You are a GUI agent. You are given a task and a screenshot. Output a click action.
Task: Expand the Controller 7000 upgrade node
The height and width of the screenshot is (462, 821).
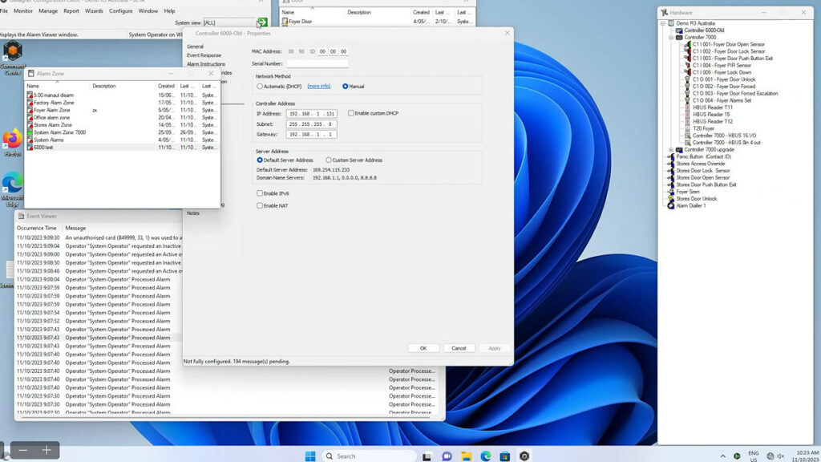click(x=671, y=149)
